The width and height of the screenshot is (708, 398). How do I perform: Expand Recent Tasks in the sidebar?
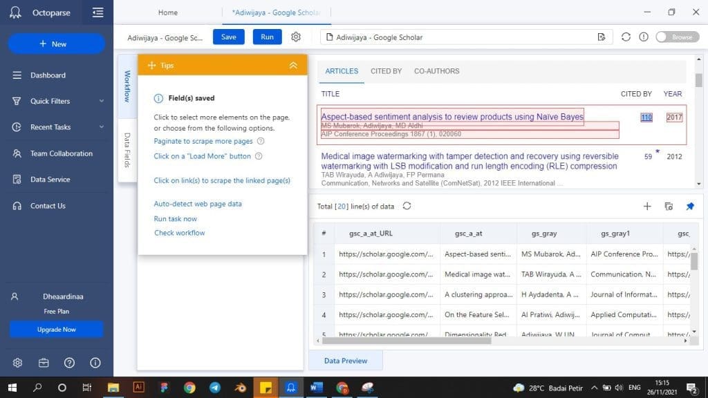pos(102,127)
